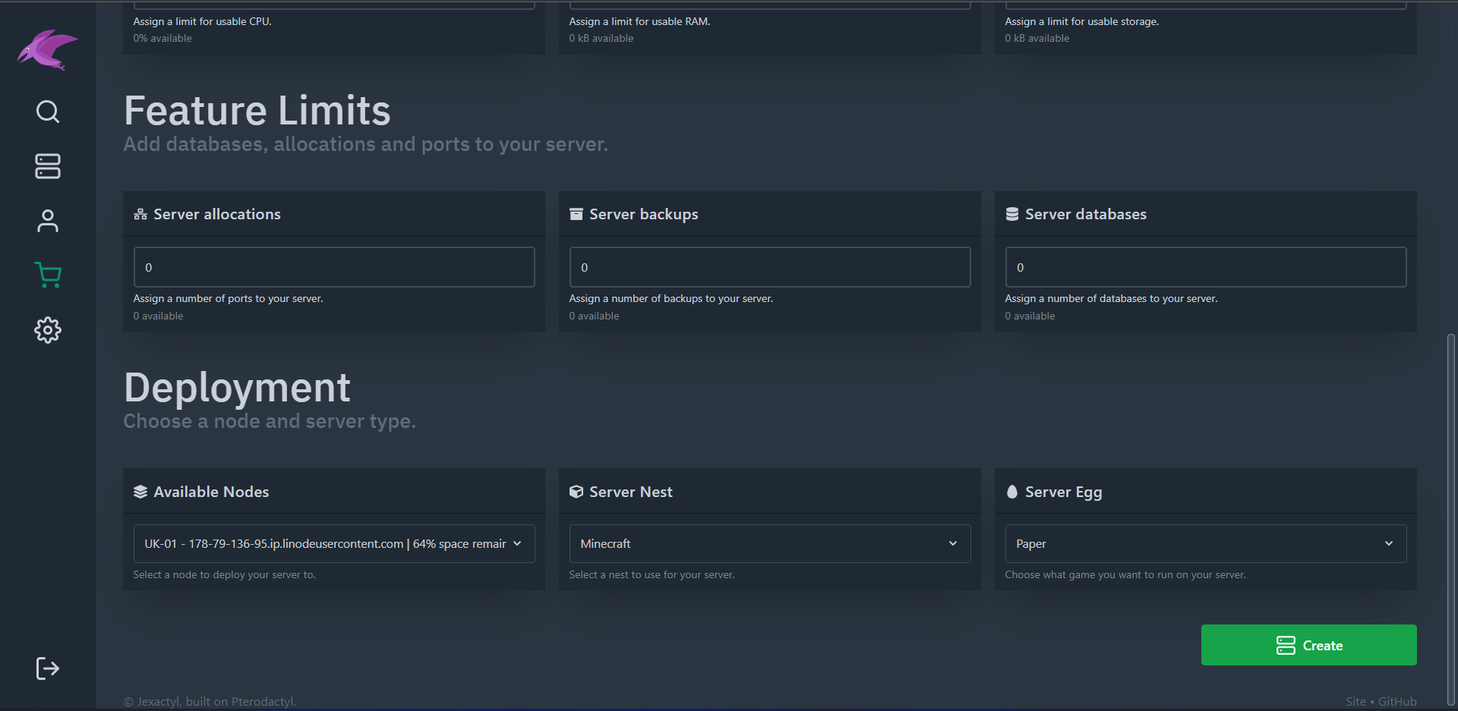The width and height of the screenshot is (1458, 711).
Task: Open the settings gear icon
Action: click(x=48, y=330)
